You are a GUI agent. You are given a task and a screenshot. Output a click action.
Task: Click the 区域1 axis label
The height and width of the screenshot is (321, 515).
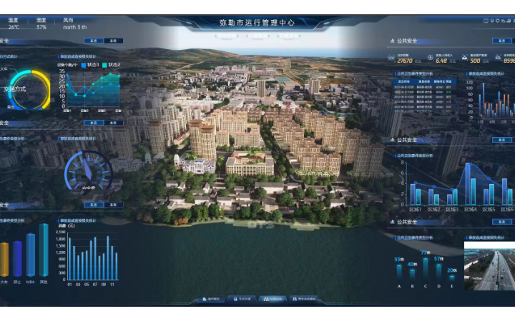[415, 209]
